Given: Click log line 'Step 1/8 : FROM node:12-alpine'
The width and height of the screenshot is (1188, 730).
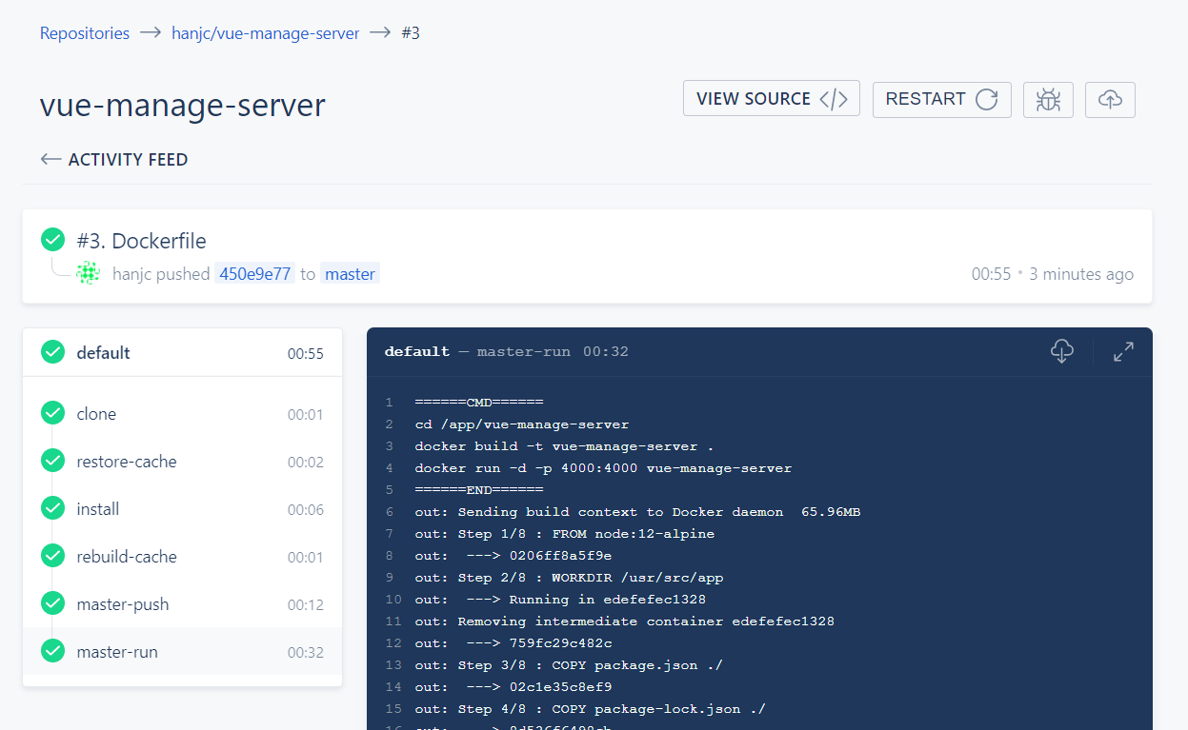Looking at the screenshot, I should [x=564, y=534].
